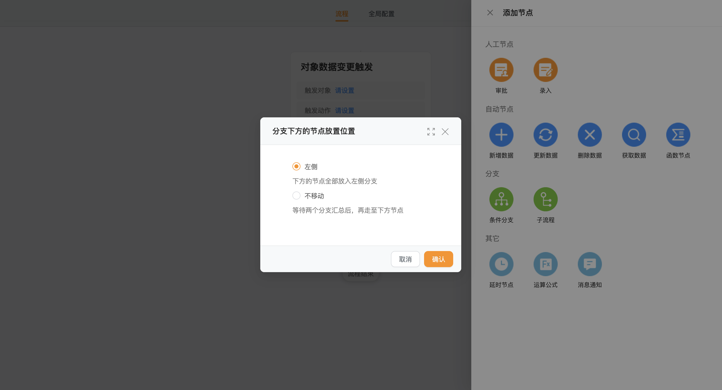Add a 更新数据 node
722x390 pixels.
coord(545,135)
